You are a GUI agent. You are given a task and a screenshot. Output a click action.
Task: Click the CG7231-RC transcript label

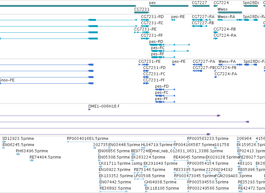click(x=152, y=23)
